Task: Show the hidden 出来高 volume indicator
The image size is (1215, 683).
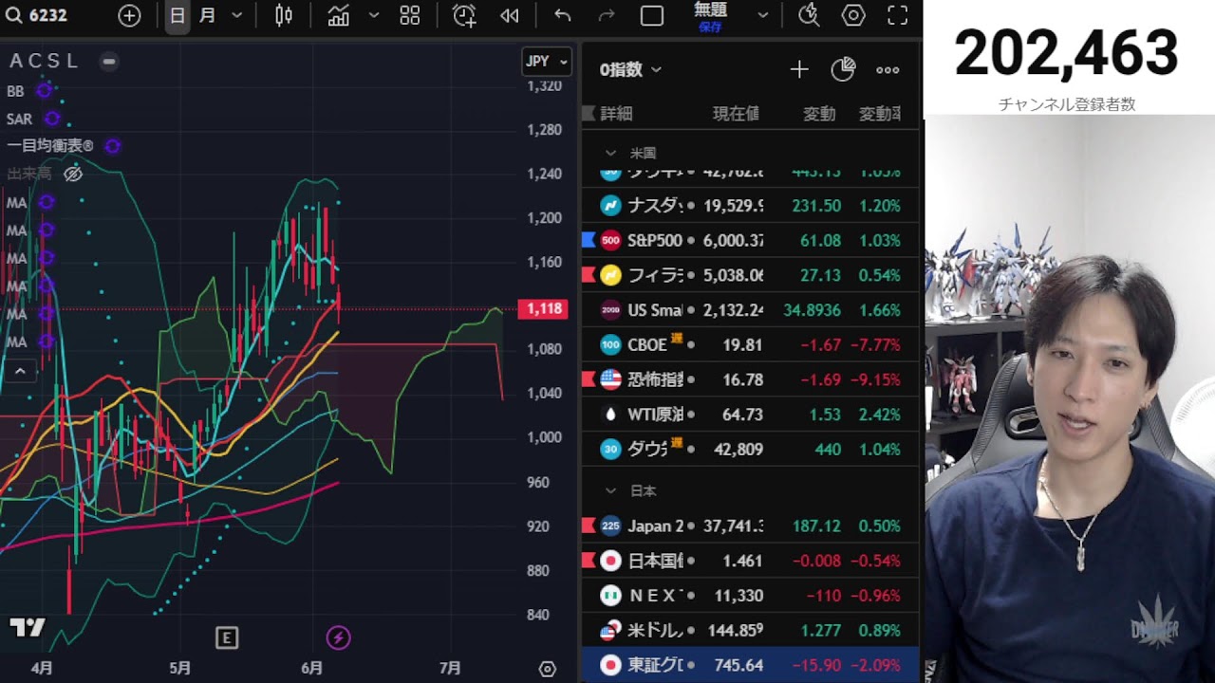Action: 73,174
